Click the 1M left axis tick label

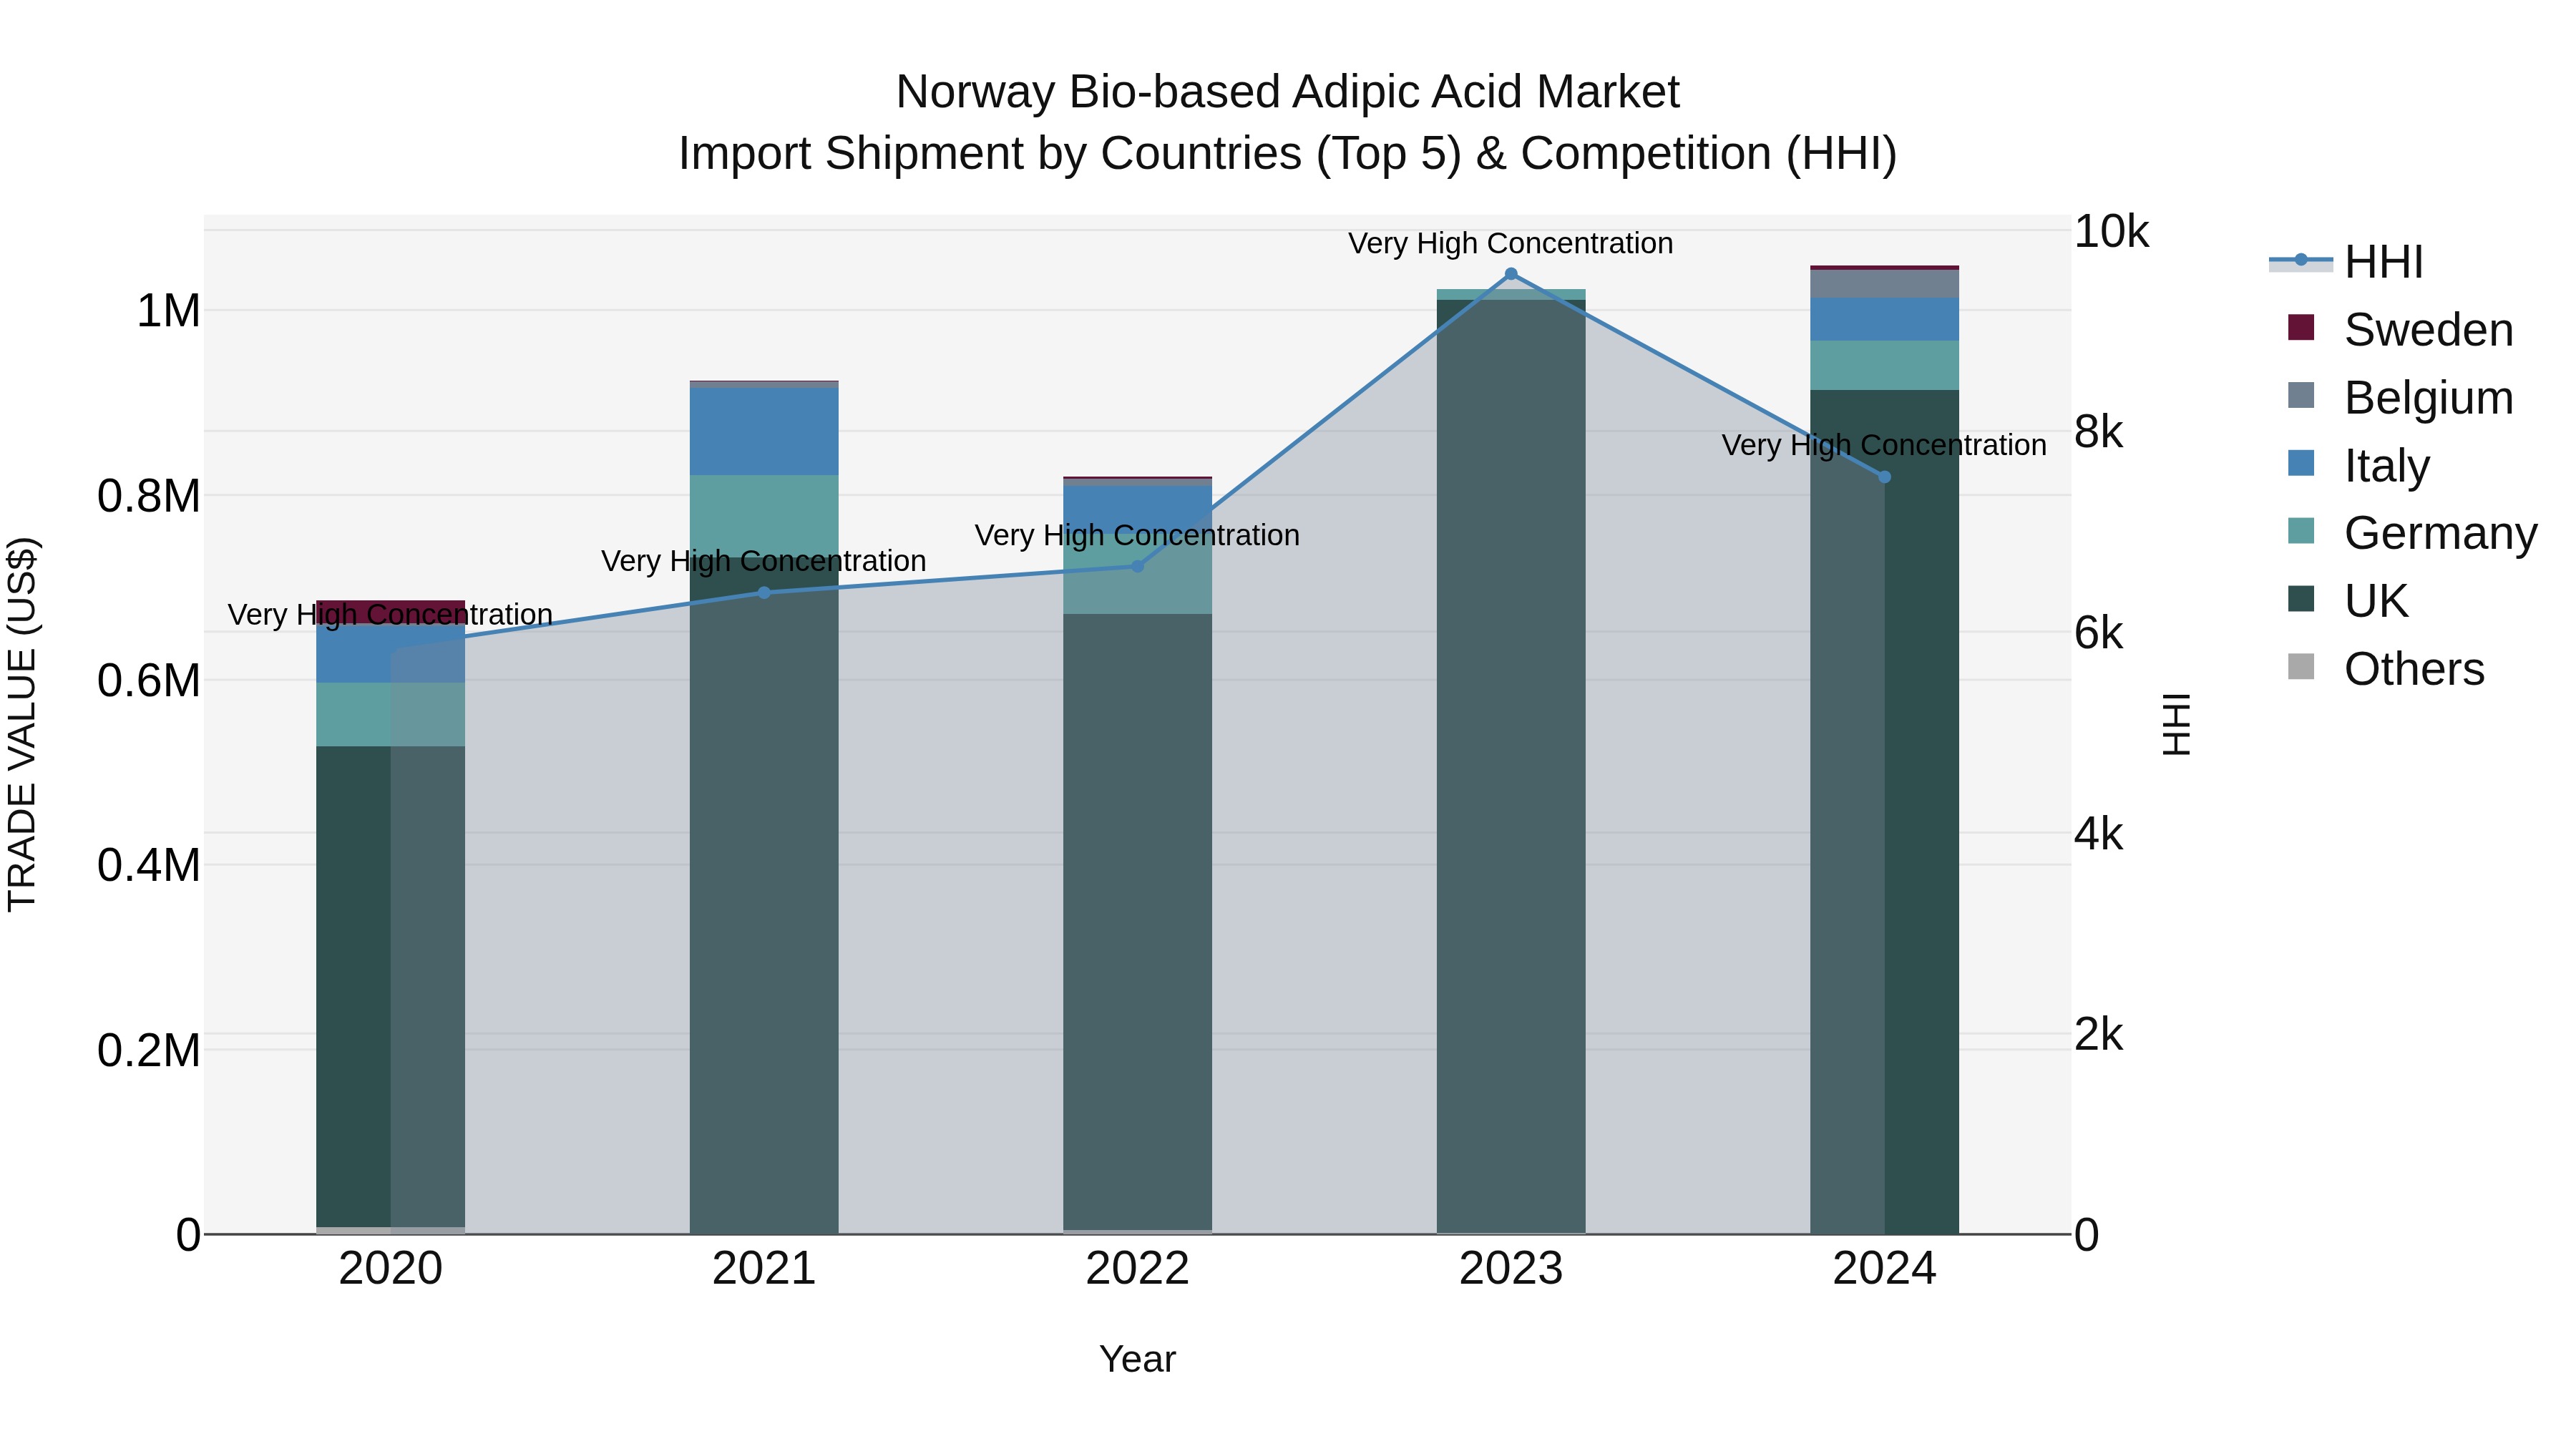168,311
